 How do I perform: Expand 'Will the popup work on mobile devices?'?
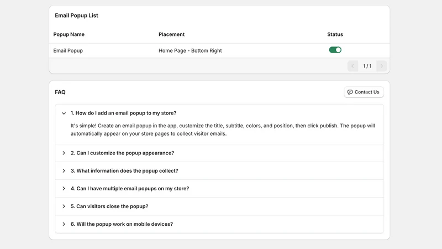pyautogui.click(x=219, y=224)
